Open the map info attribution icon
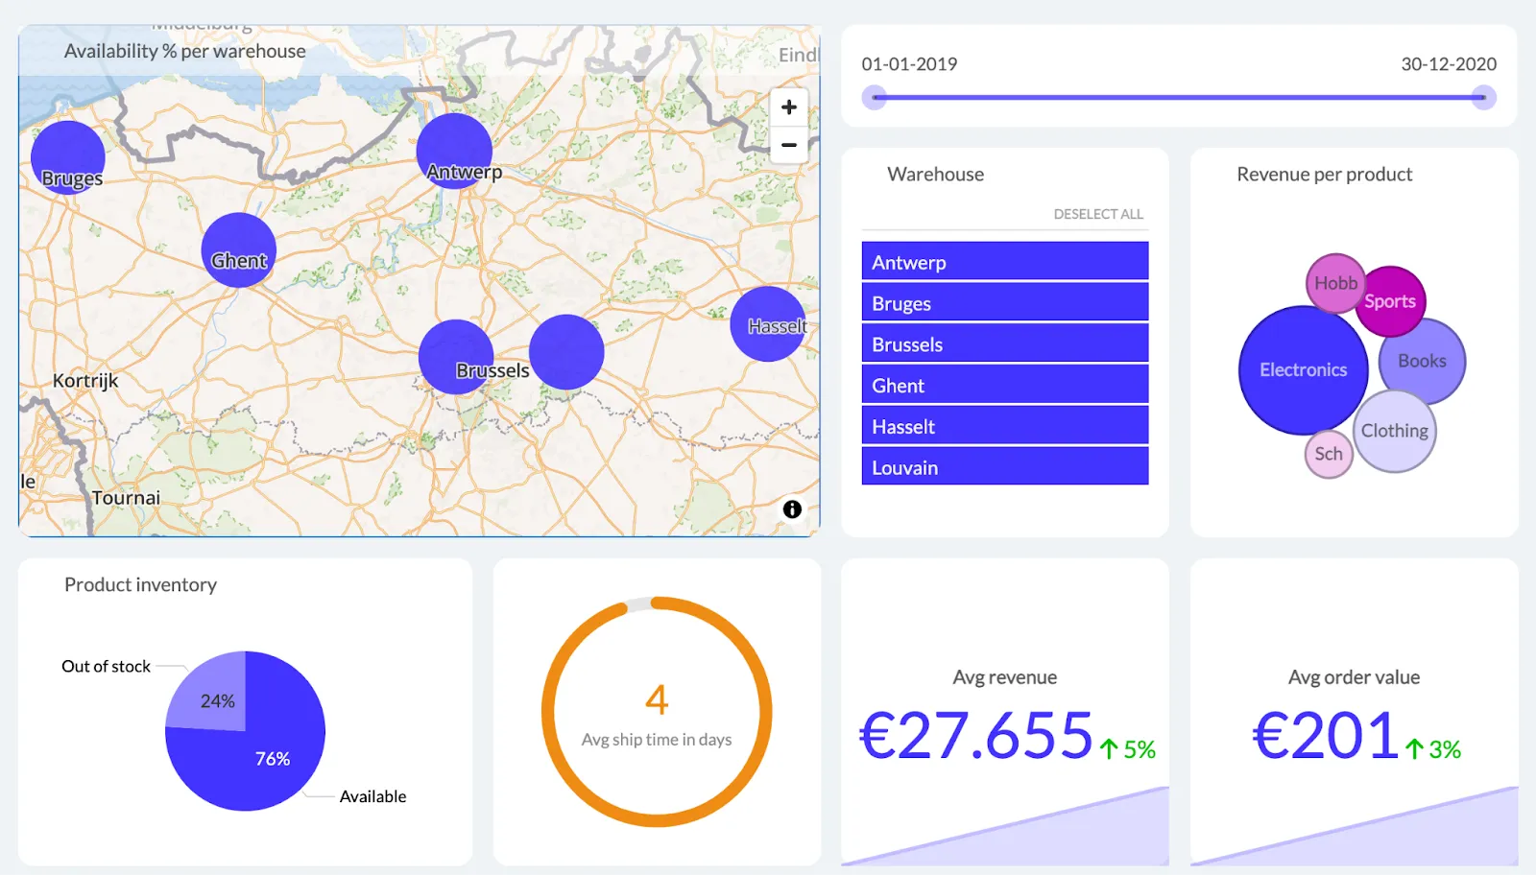The image size is (1536, 875). (x=792, y=509)
